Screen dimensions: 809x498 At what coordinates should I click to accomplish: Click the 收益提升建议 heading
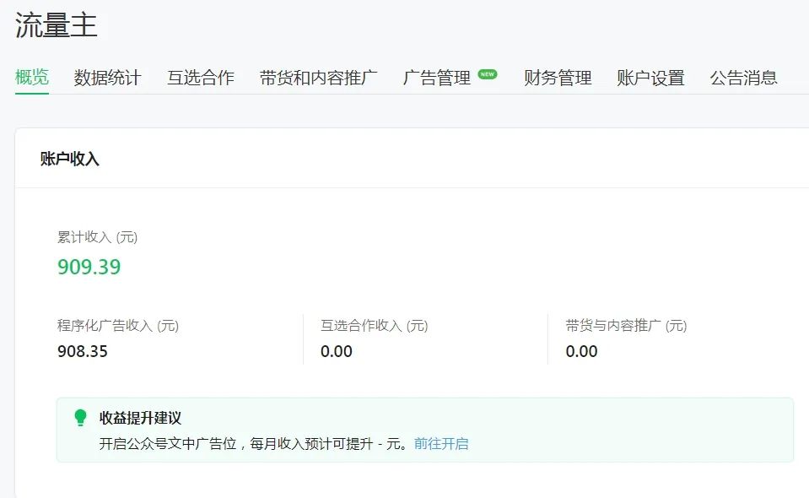[140, 418]
